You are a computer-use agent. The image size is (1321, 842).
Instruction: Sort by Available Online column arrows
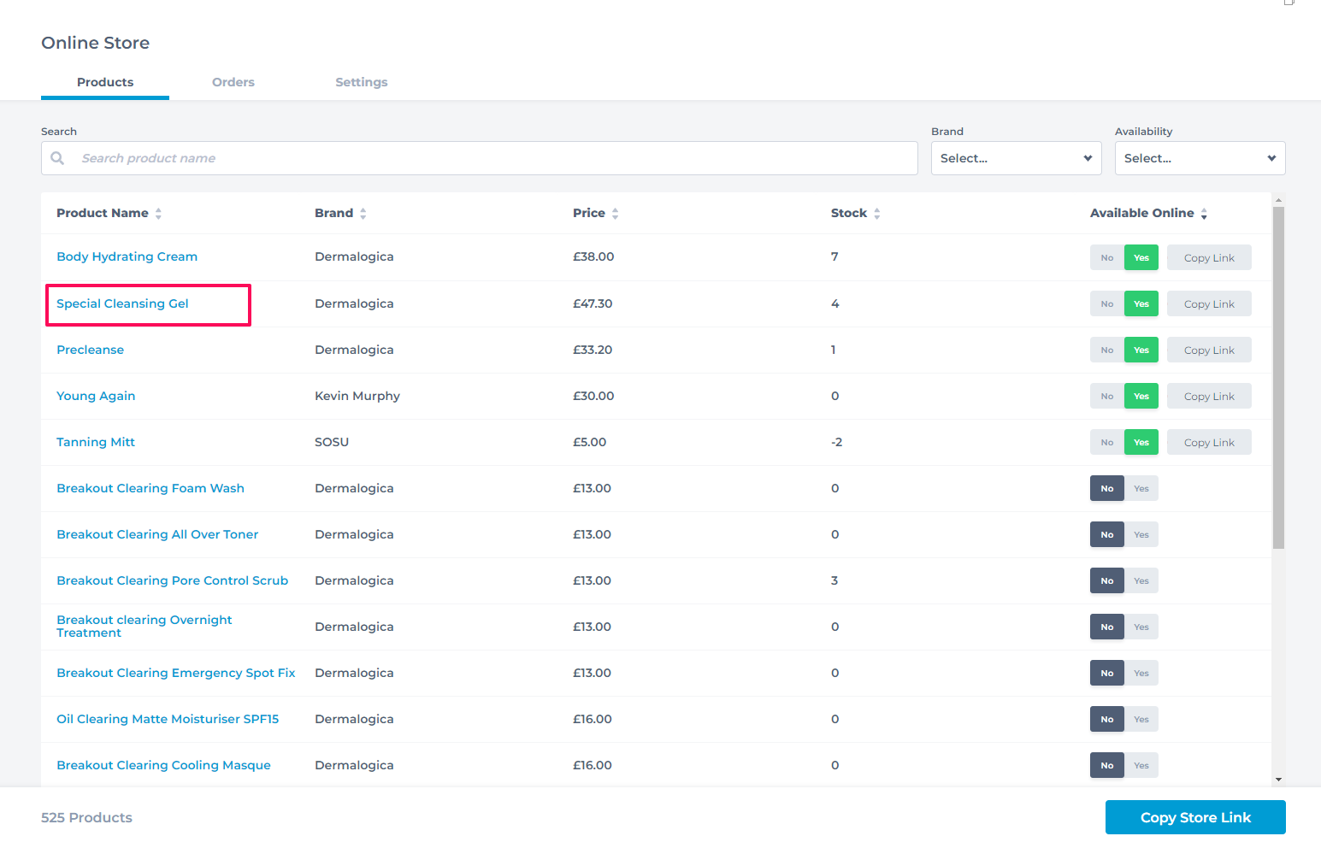coord(1204,214)
